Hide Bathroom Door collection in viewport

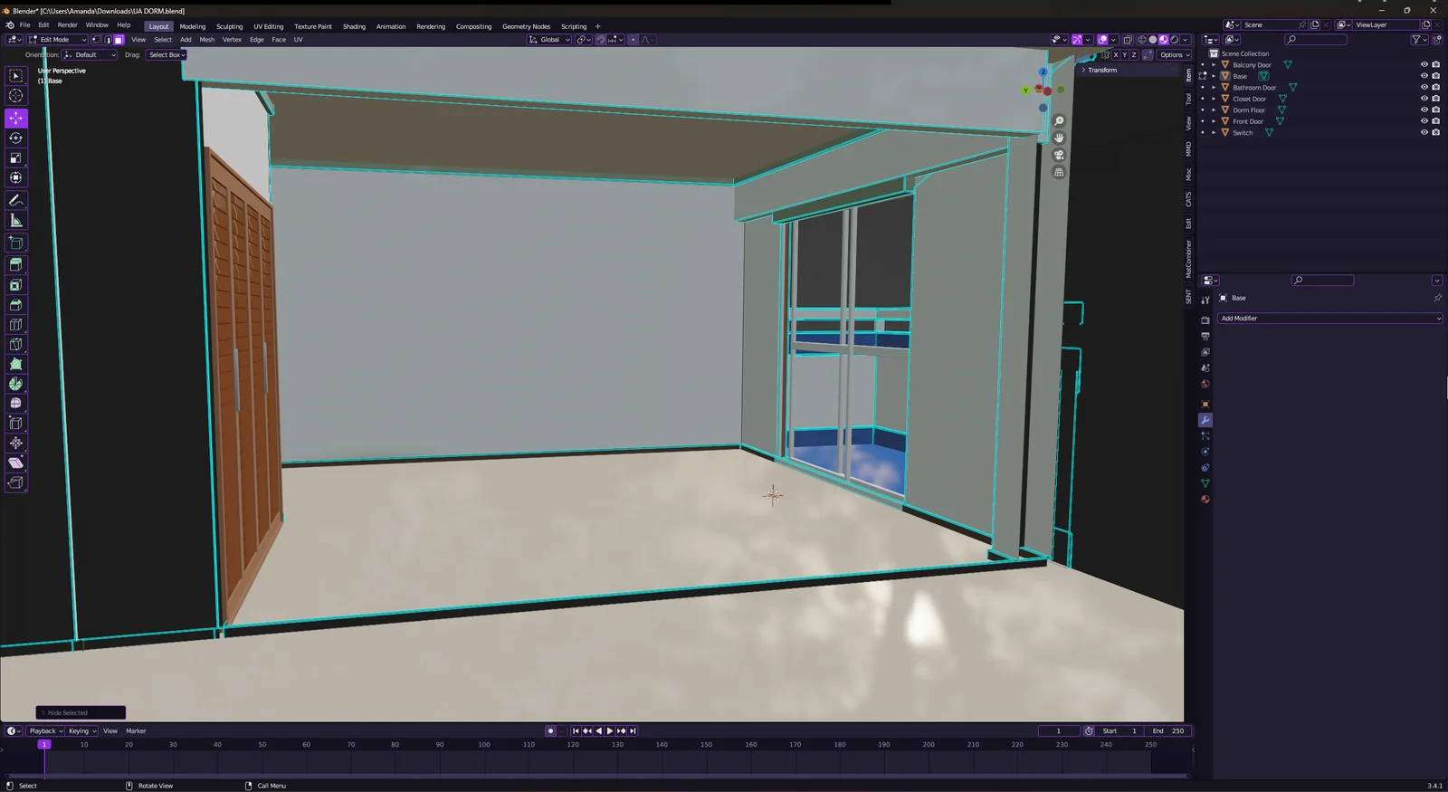point(1424,88)
